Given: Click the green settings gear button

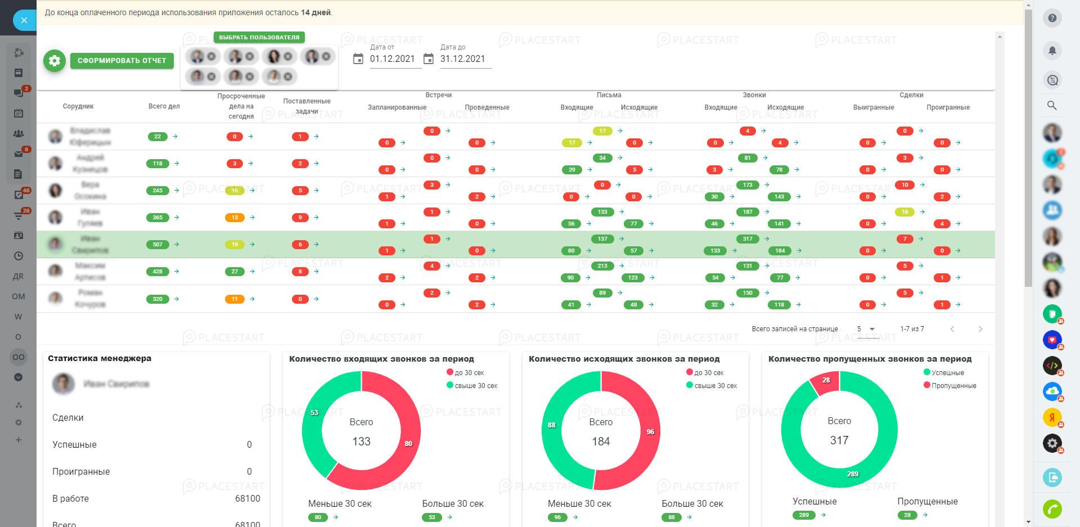Looking at the screenshot, I should (x=55, y=61).
